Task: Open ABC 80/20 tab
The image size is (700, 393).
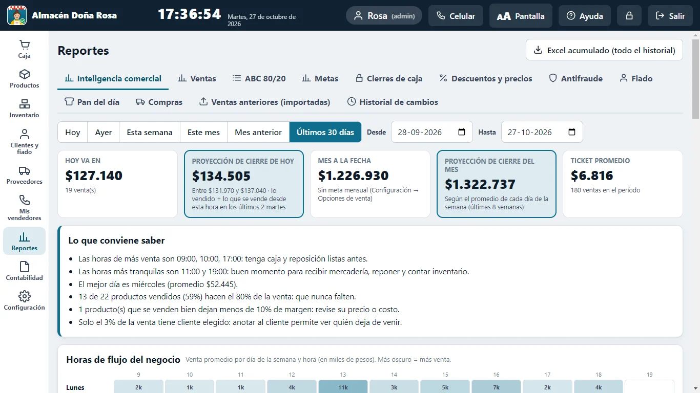Action: pos(259,79)
